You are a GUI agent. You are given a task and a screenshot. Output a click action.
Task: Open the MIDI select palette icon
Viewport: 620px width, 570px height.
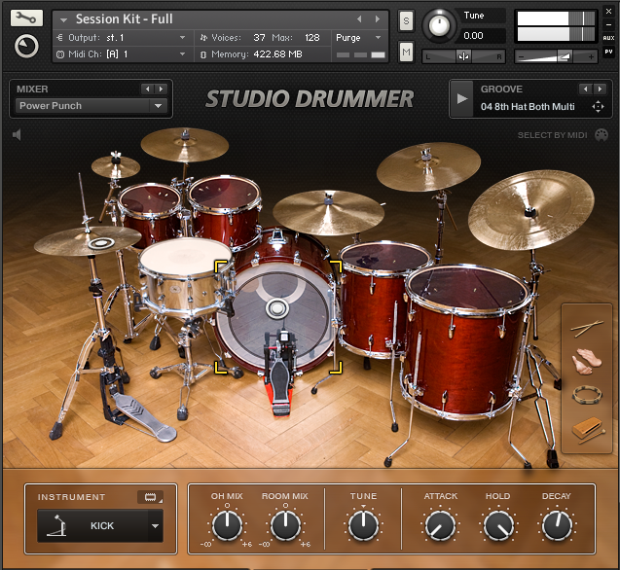[602, 135]
